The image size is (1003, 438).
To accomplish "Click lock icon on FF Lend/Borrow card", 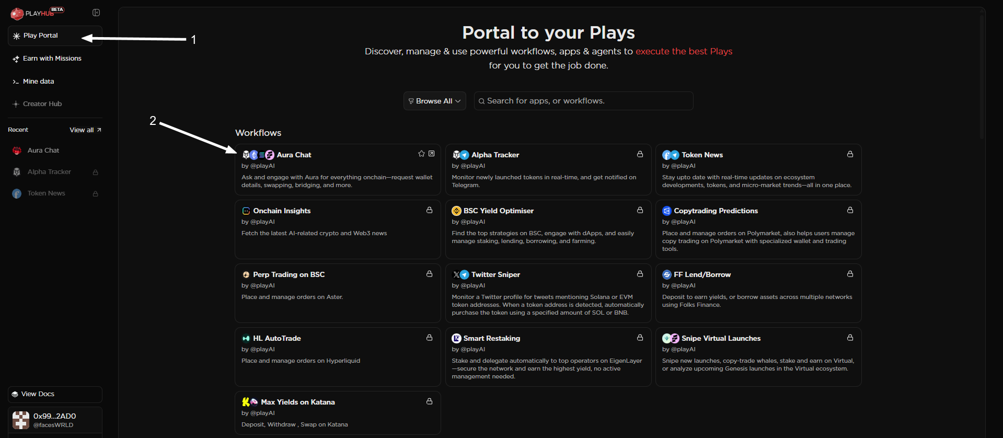I will pos(850,274).
